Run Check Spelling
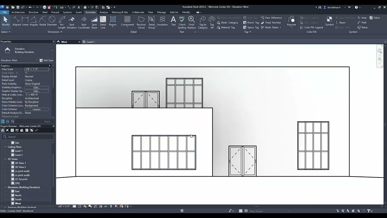The width and height of the screenshot is (387, 218). [x=182, y=22]
